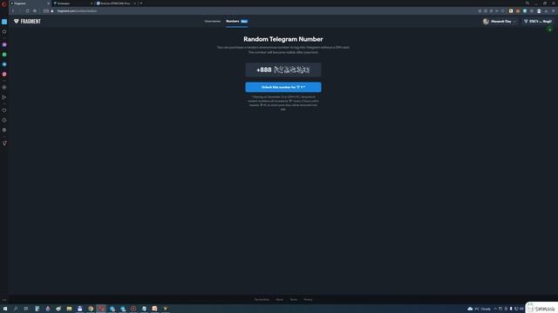The width and height of the screenshot is (558, 313).
Task: Click the obscured +888 number field
Action: click(x=283, y=70)
